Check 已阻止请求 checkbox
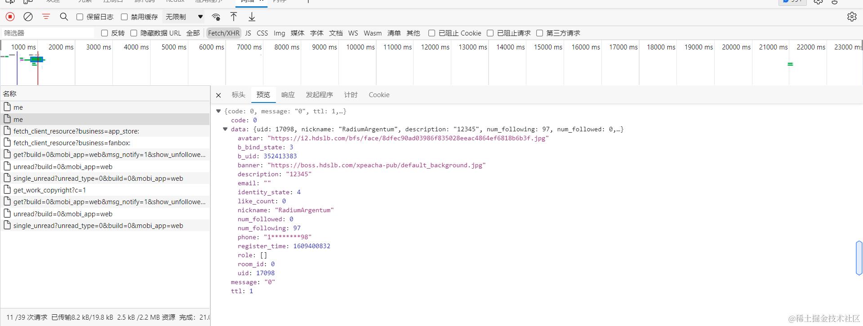The image size is (863, 326). [x=490, y=33]
